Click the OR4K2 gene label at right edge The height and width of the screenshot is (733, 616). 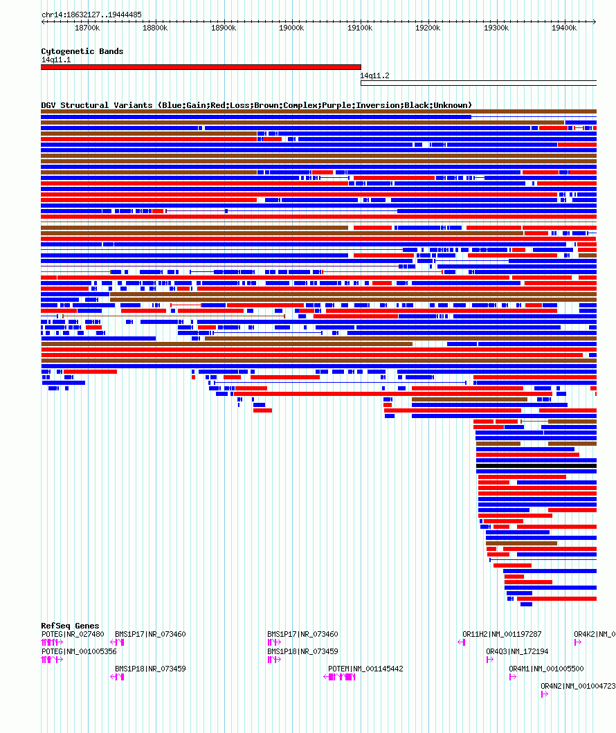tap(595, 634)
